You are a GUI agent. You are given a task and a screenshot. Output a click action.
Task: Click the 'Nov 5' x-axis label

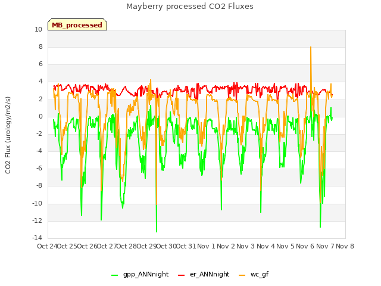point(286,246)
